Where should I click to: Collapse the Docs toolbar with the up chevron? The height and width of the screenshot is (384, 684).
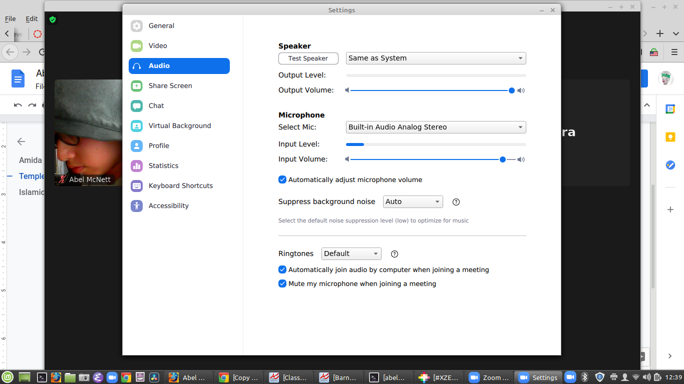click(x=647, y=105)
